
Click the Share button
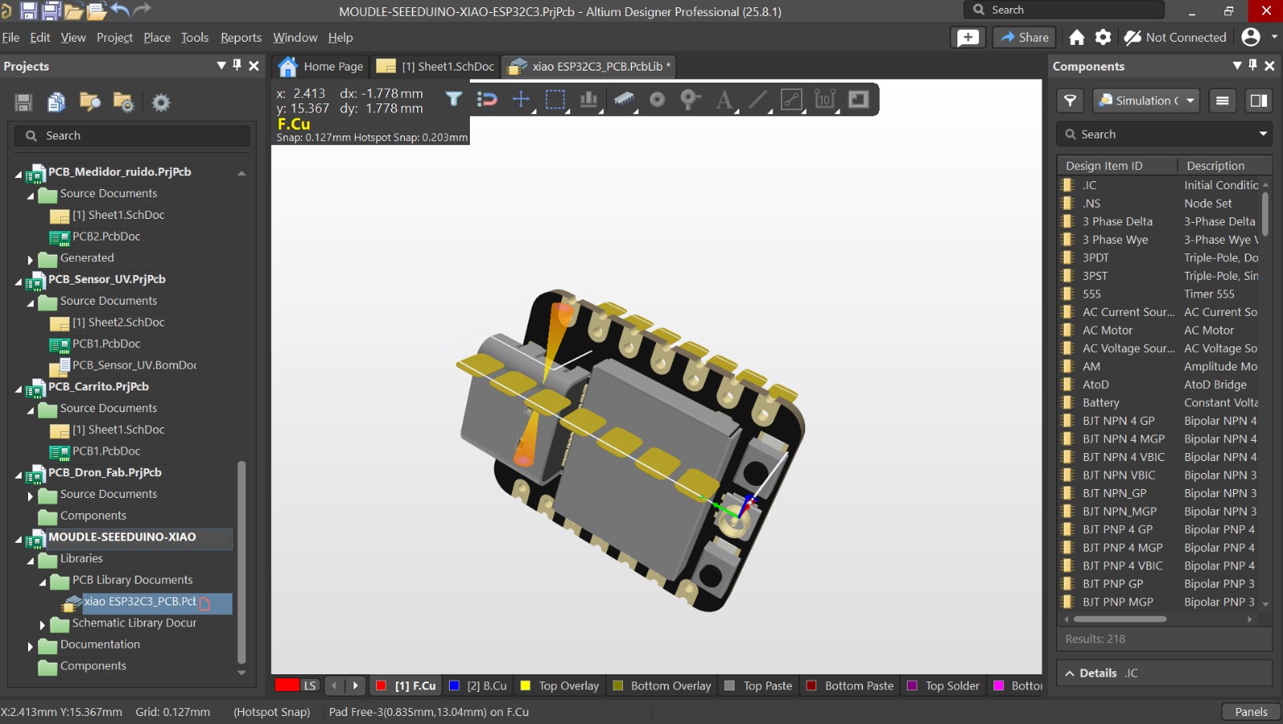[1024, 37]
